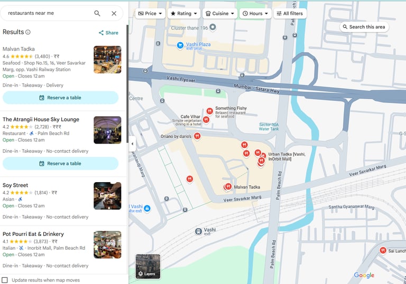Click the Sector-30A Water Tank label
406x284 pixels.
(x=269, y=127)
